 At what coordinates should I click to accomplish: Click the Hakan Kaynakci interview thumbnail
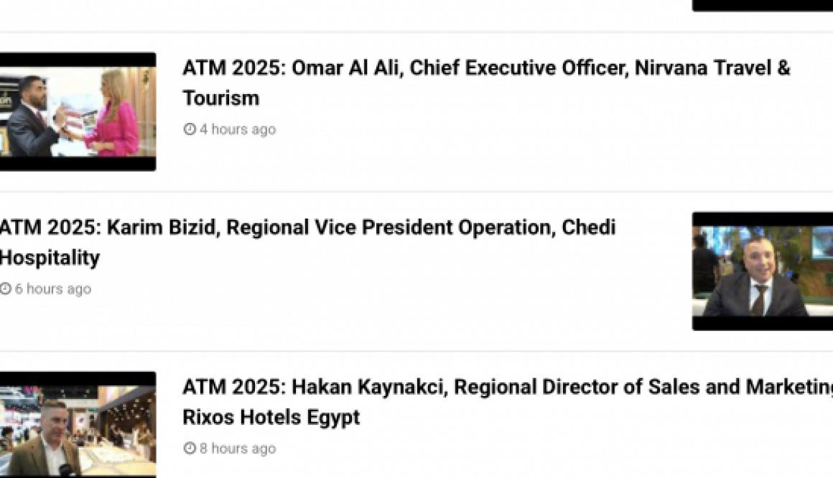click(x=77, y=424)
